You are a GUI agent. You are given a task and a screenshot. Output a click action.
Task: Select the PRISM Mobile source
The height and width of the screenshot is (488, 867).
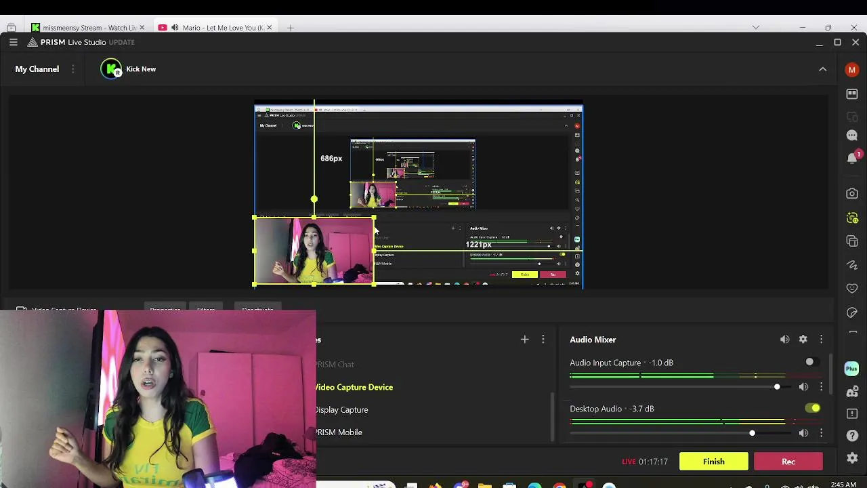[339, 432]
